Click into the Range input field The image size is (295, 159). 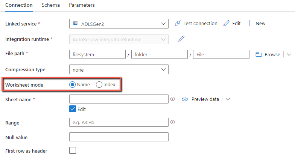[x=119, y=123]
